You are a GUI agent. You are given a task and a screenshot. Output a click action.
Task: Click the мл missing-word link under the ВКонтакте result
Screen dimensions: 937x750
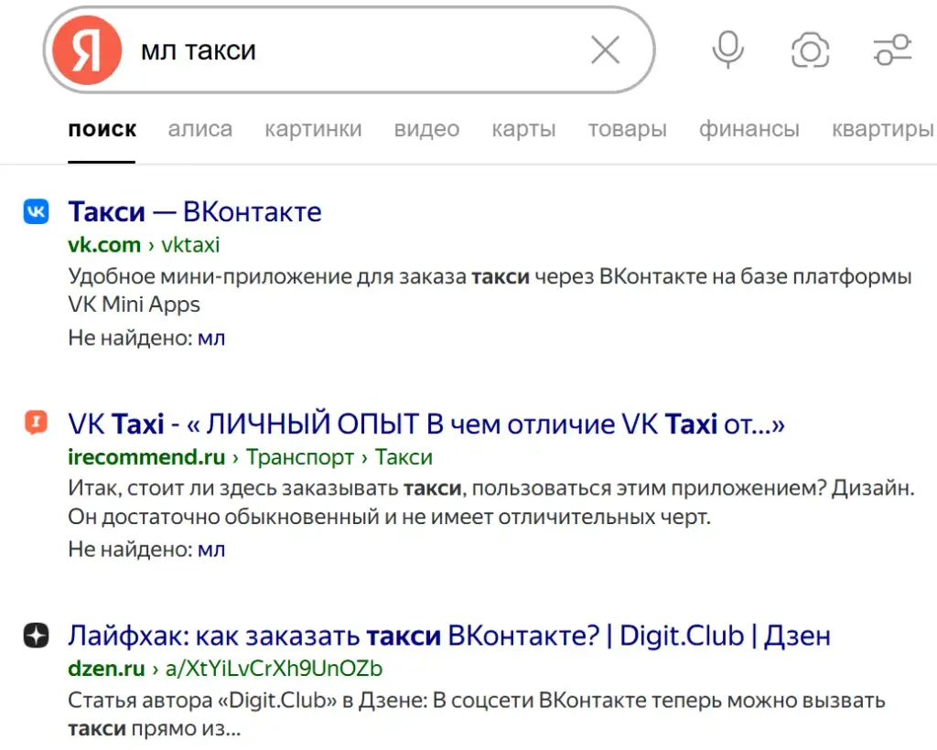click(x=211, y=338)
